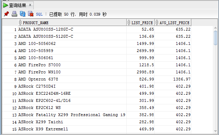Print the query results with printer icon
The height and width of the screenshot is (135, 219).
point(15,14)
